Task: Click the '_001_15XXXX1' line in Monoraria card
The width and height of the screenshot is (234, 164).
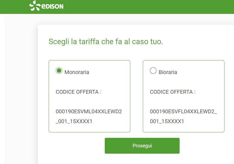Action: tap(74, 121)
